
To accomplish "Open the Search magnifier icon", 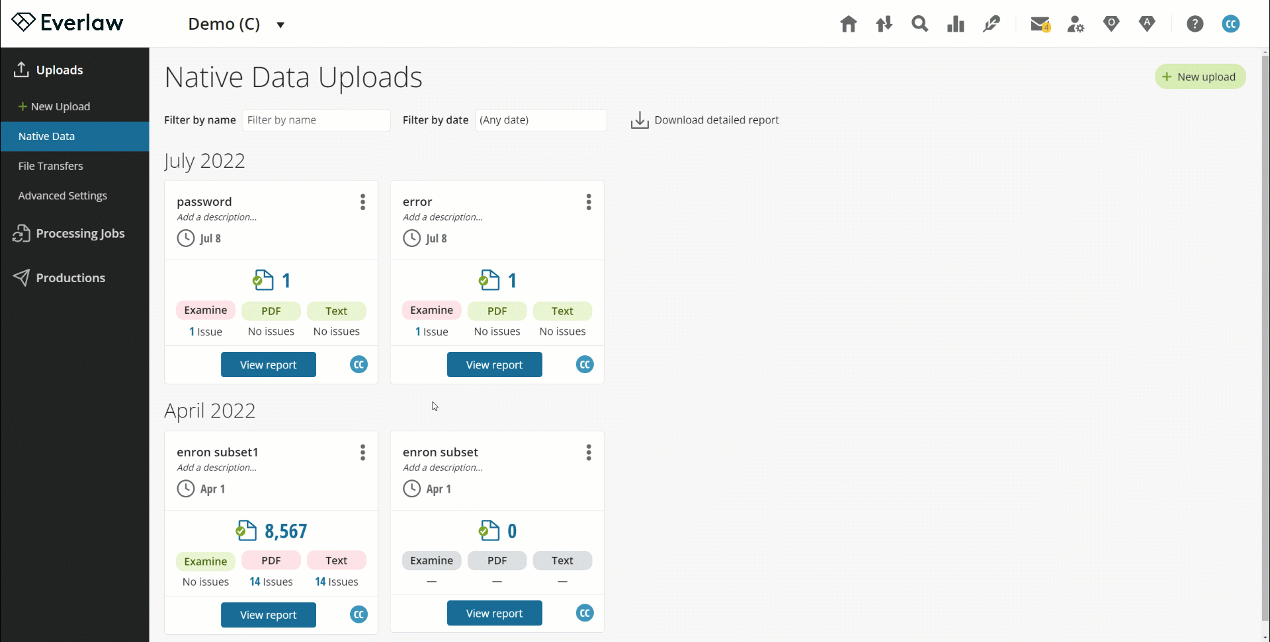I will coord(919,24).
